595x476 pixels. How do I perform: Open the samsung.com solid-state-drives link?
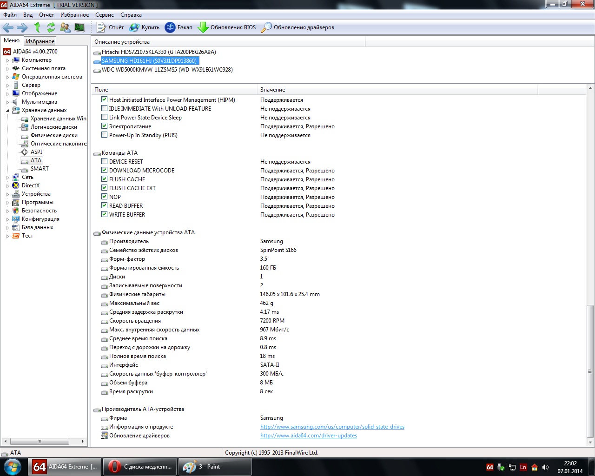tap(332, 427)
